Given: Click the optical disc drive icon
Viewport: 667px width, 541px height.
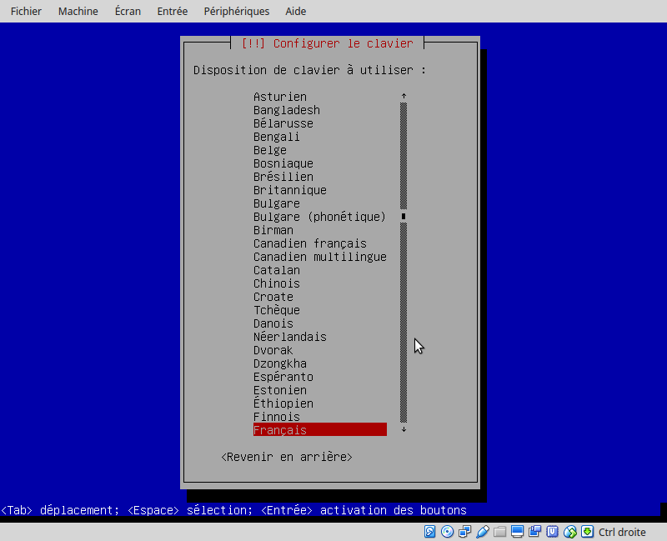Looking at the screenshot, I should pyautogui.click(x=447, y=532).
